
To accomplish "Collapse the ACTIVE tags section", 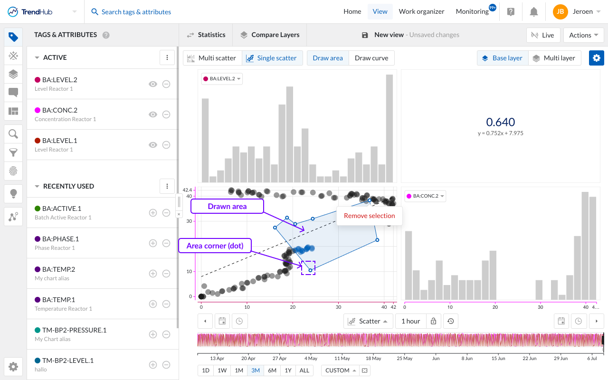I will click(37, 57).
